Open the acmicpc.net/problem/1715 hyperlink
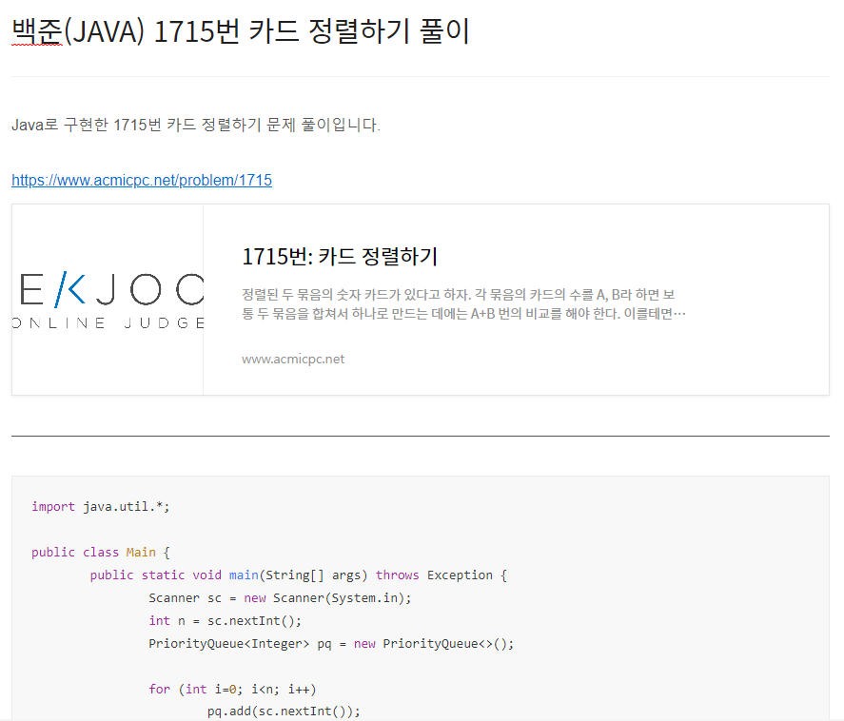 142,181
